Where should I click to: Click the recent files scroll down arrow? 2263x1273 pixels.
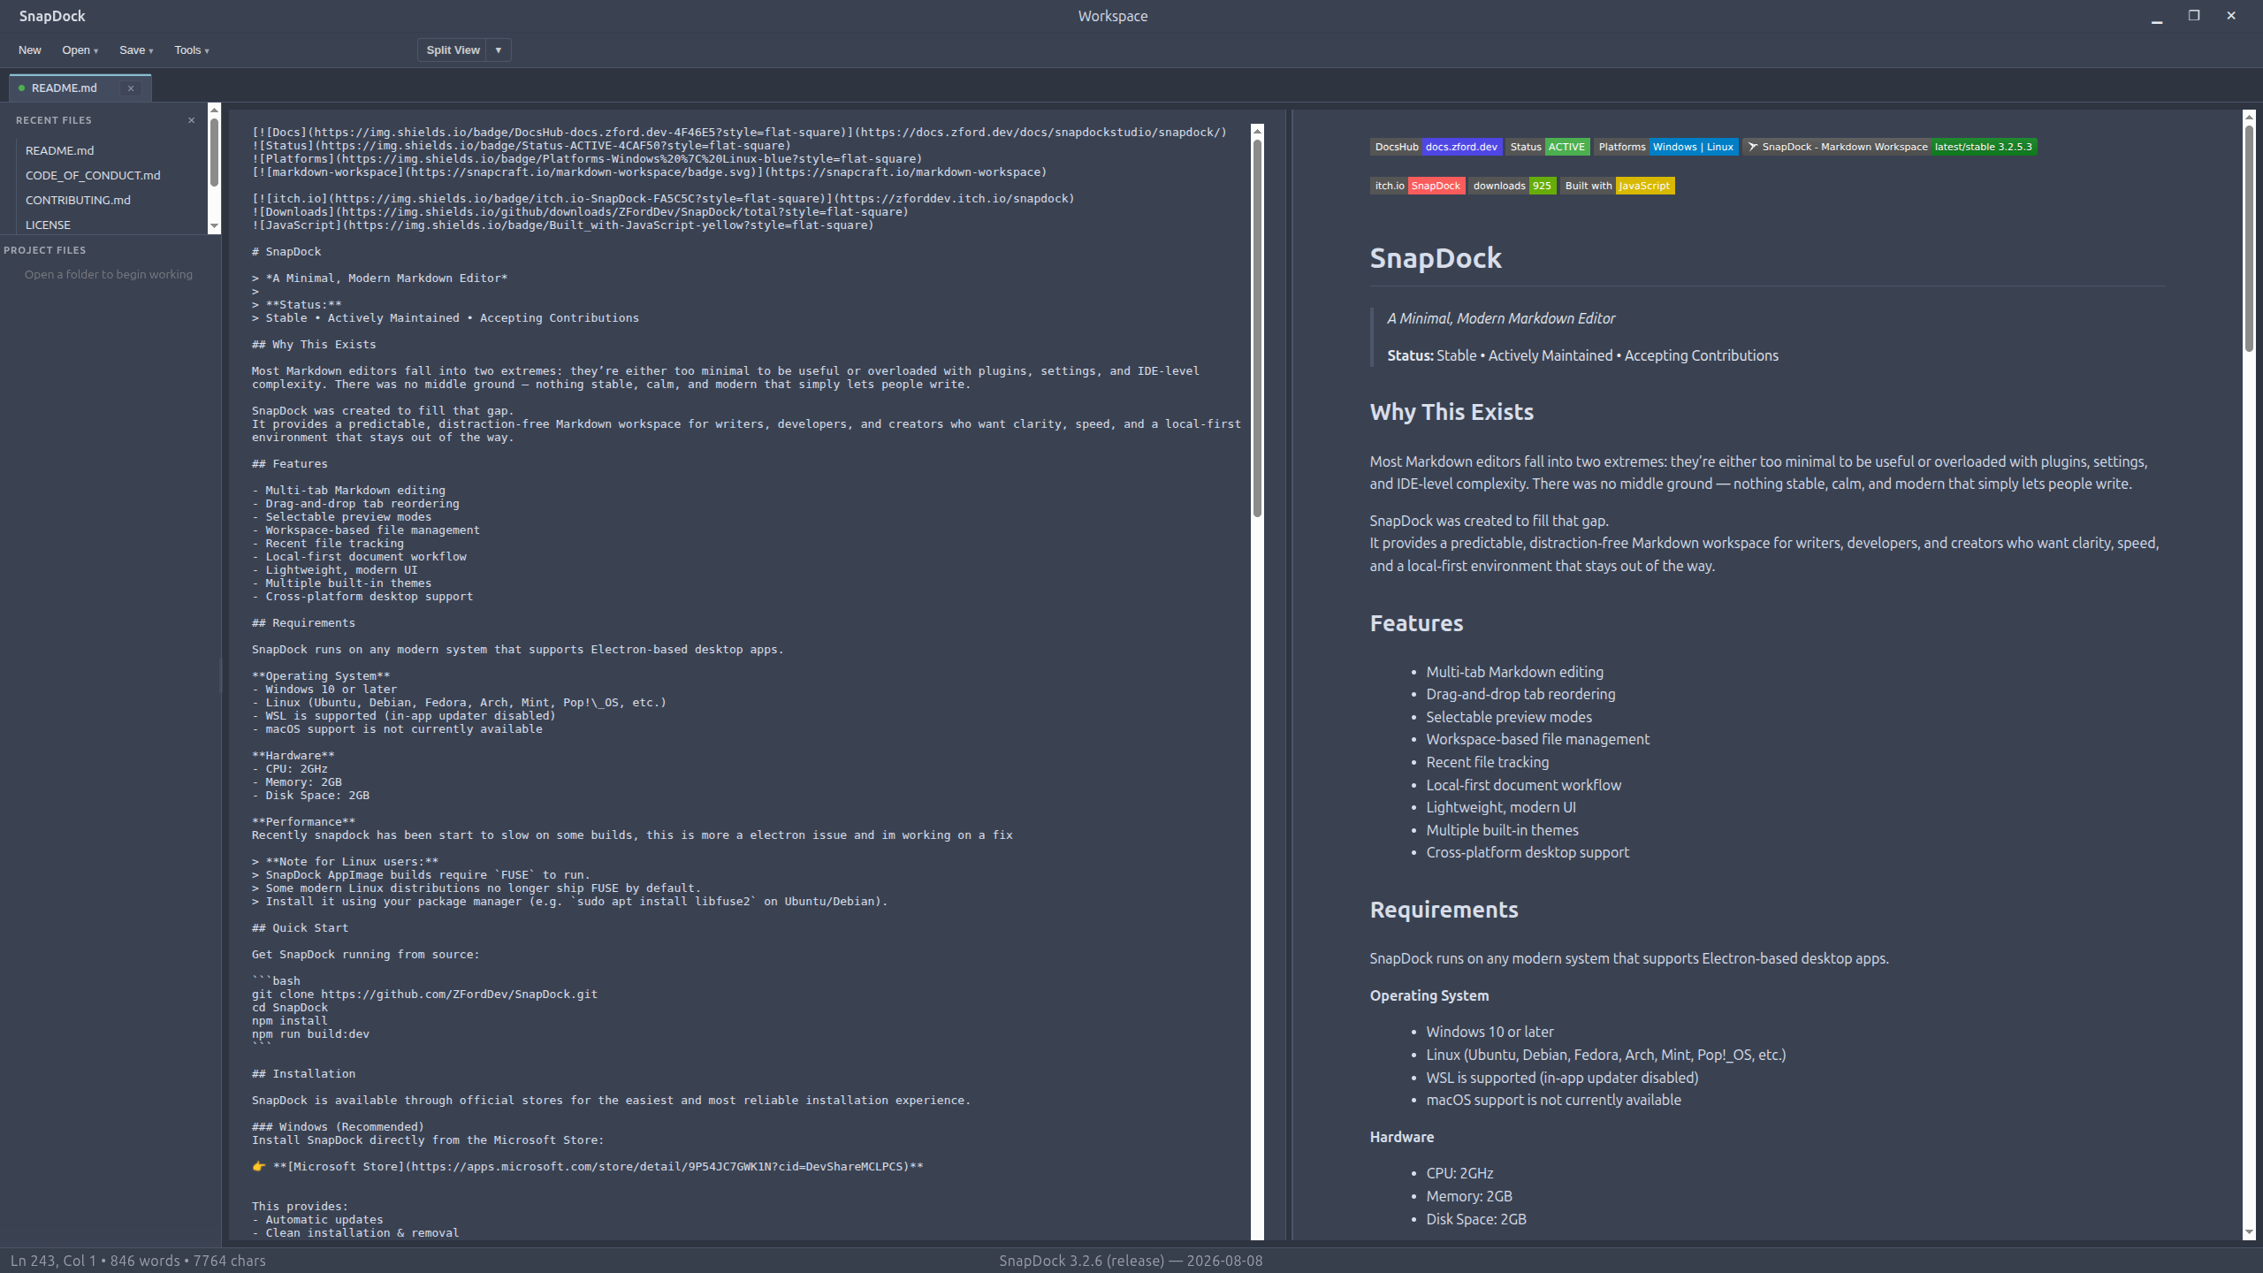tap(214, 227)
